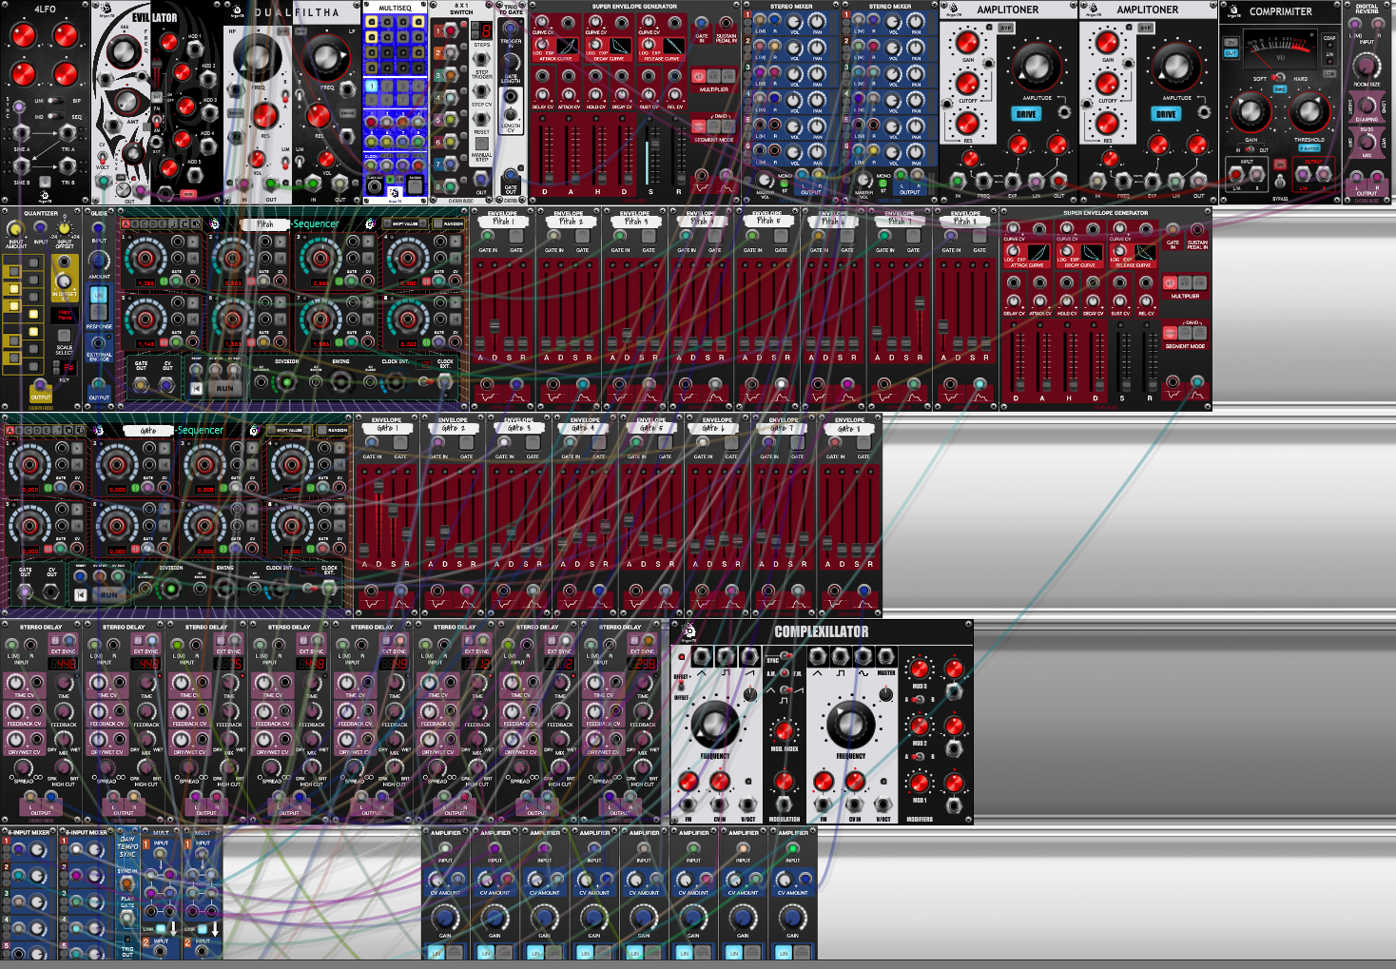1396x969 pixels.
Task: Click the Amount knob on Glide module
Action: (x=99, y=261)
